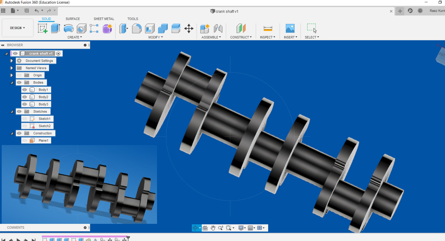Click the Measure ruler icon

[268, 28]
